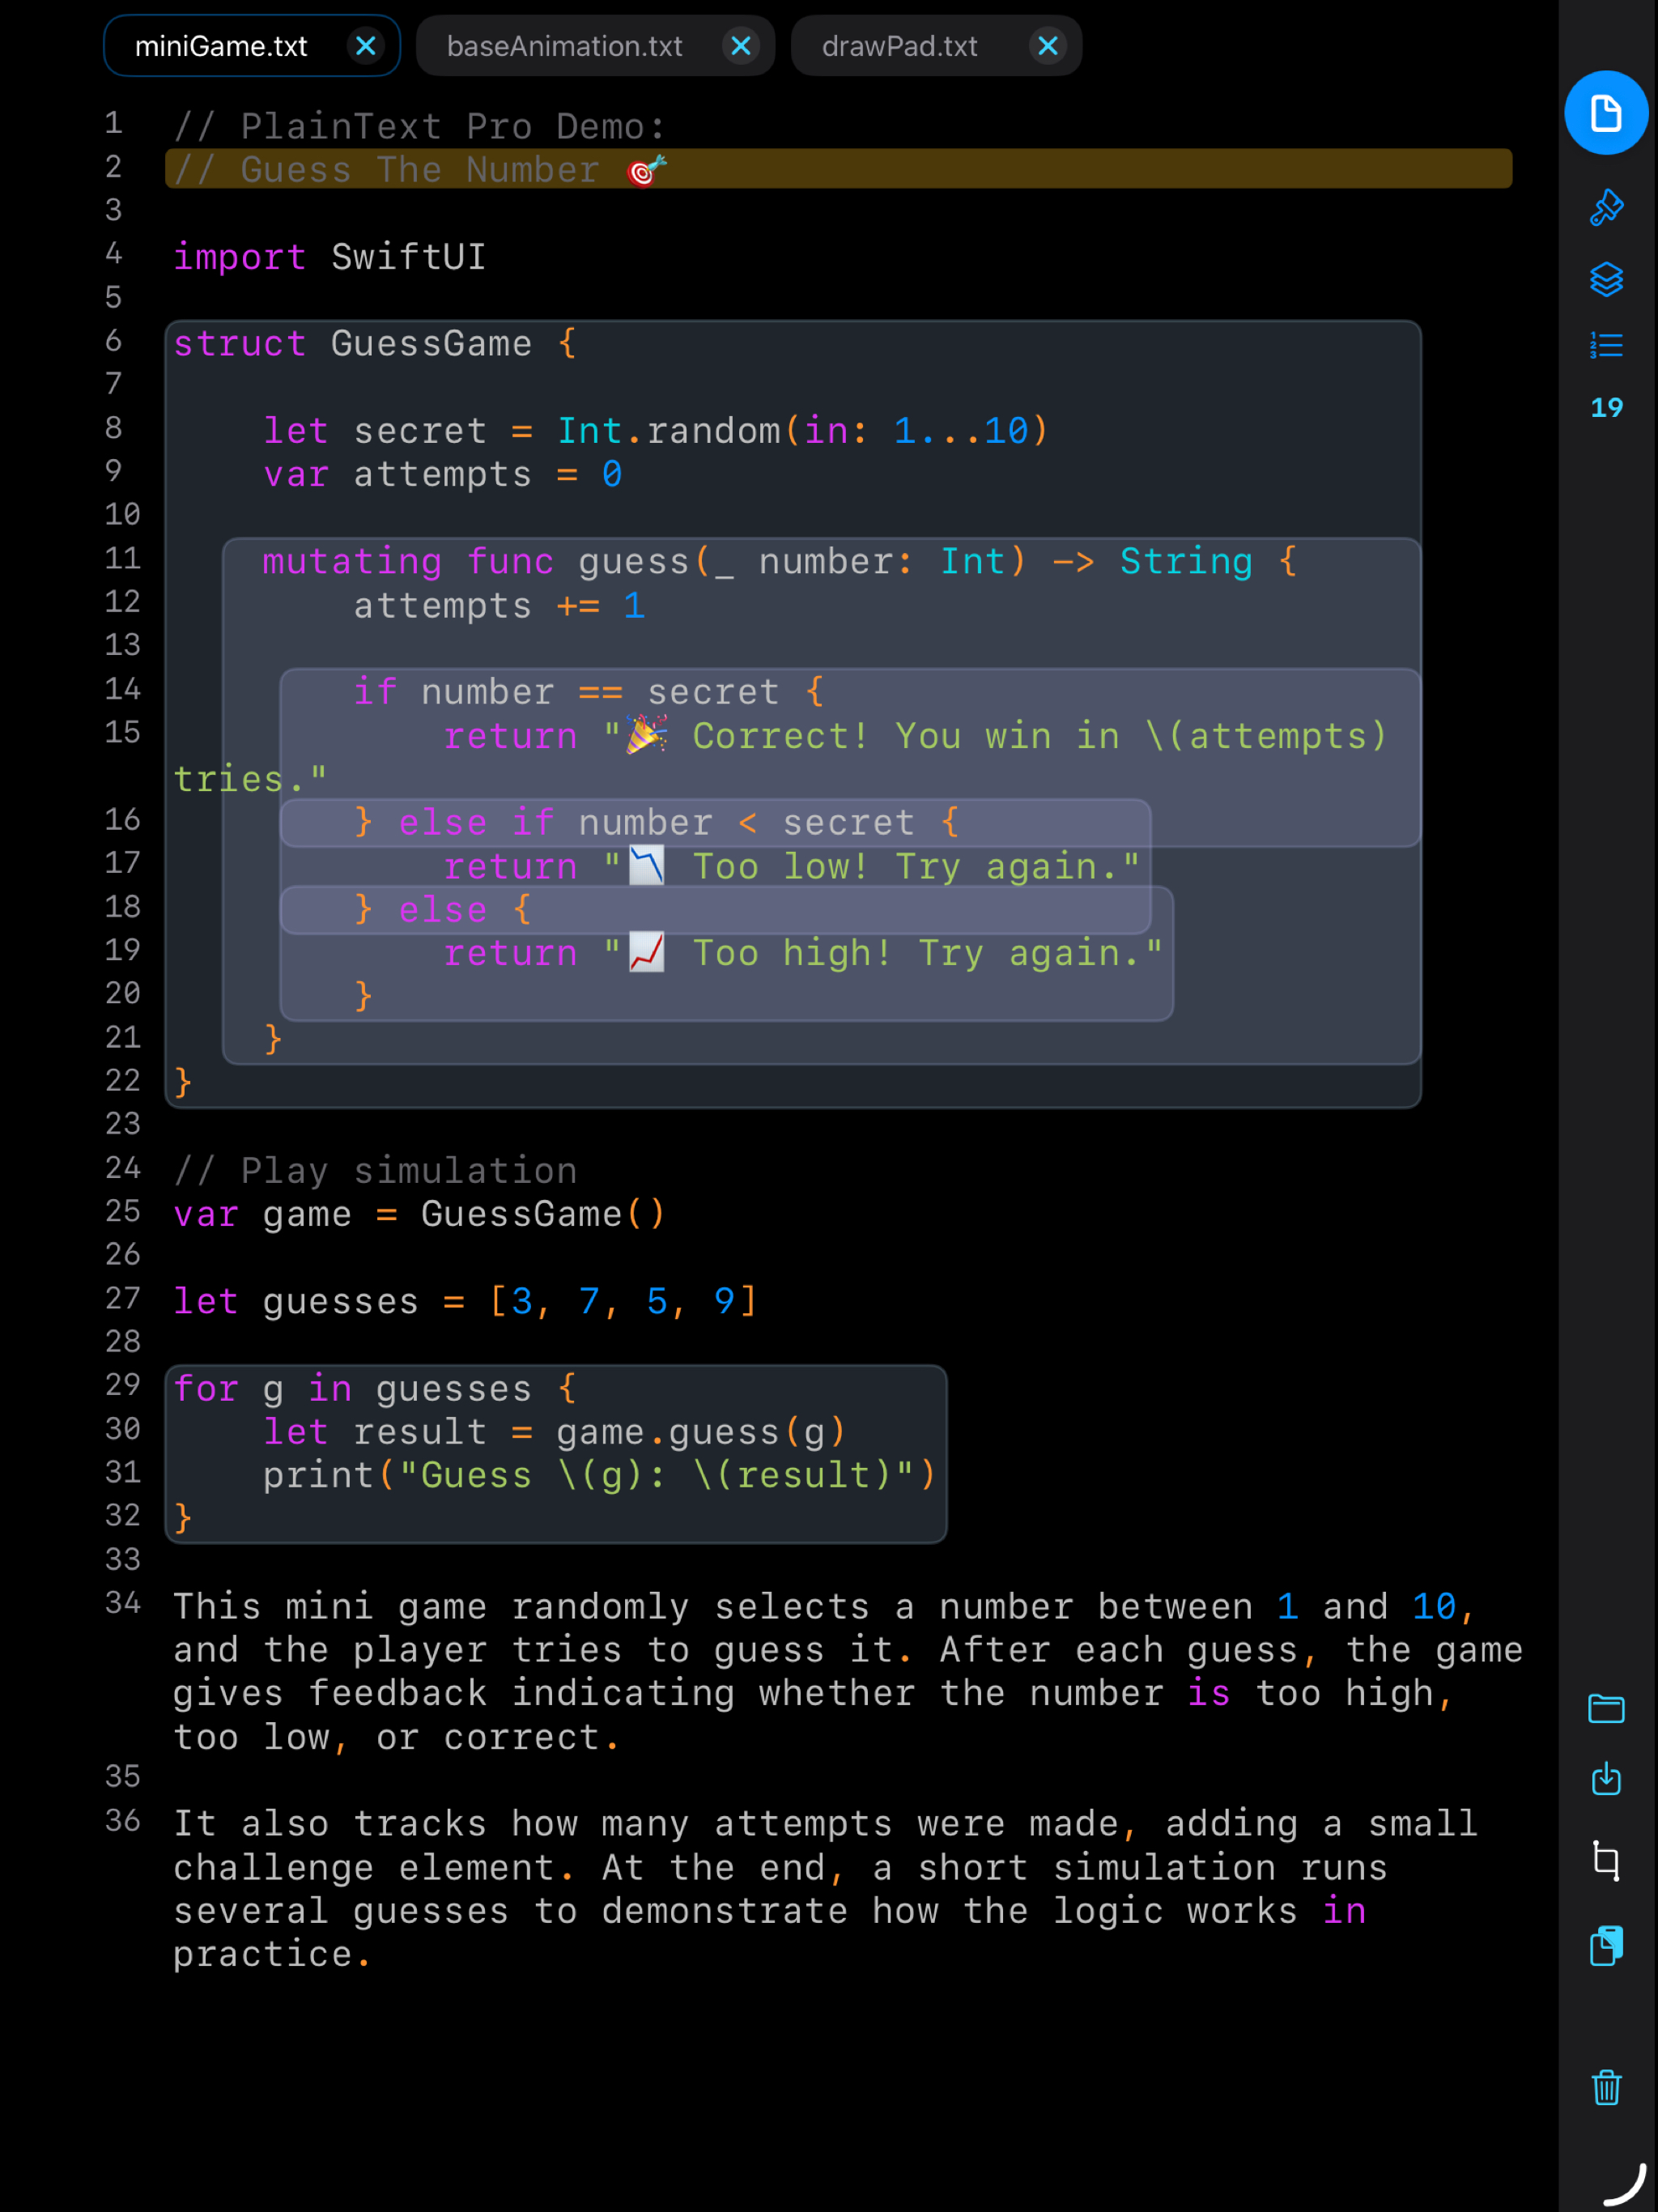Click the 'Too high! Try again.' string
The image size is (1658, 2212).
pyautogui.click(x=883, y=954)
